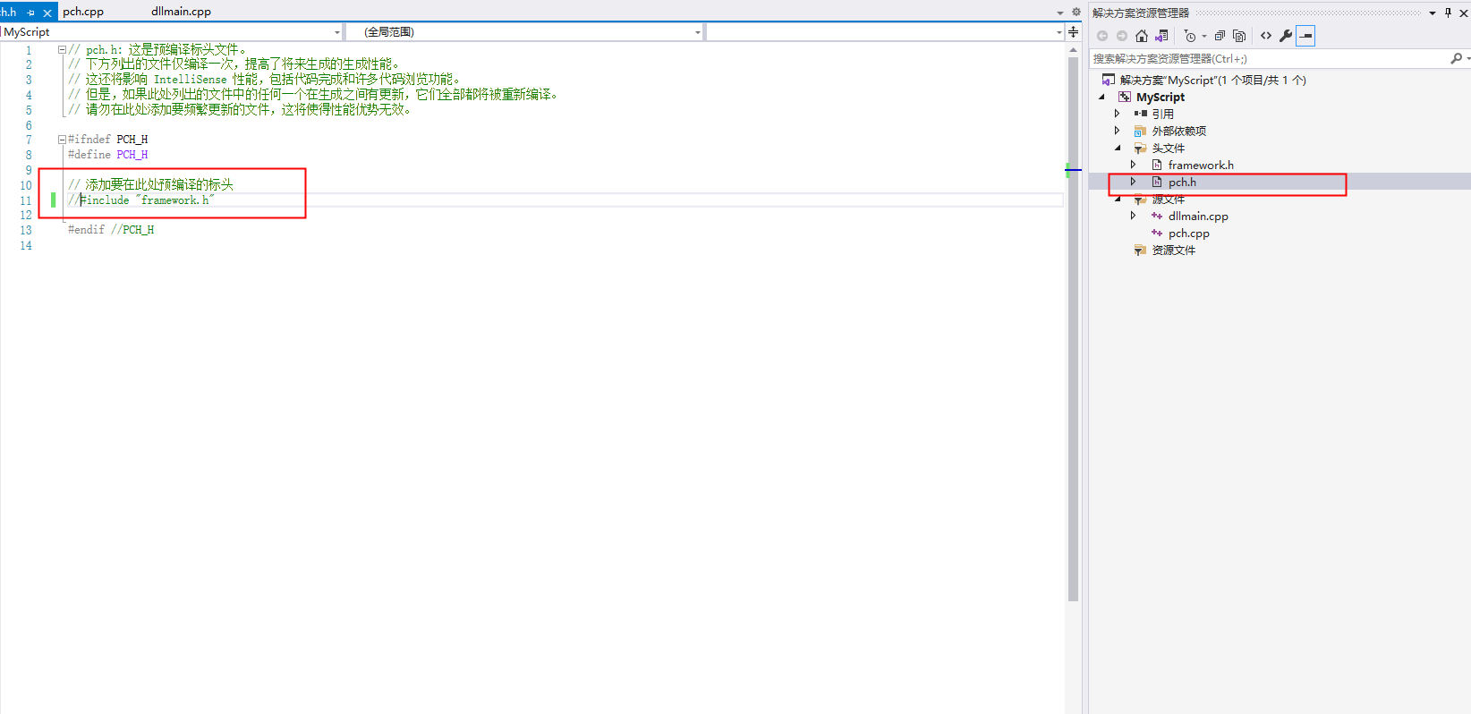Click the Forward navigation arrow in Solution Explorer

pyautogui.click(x=1121, y=36)
